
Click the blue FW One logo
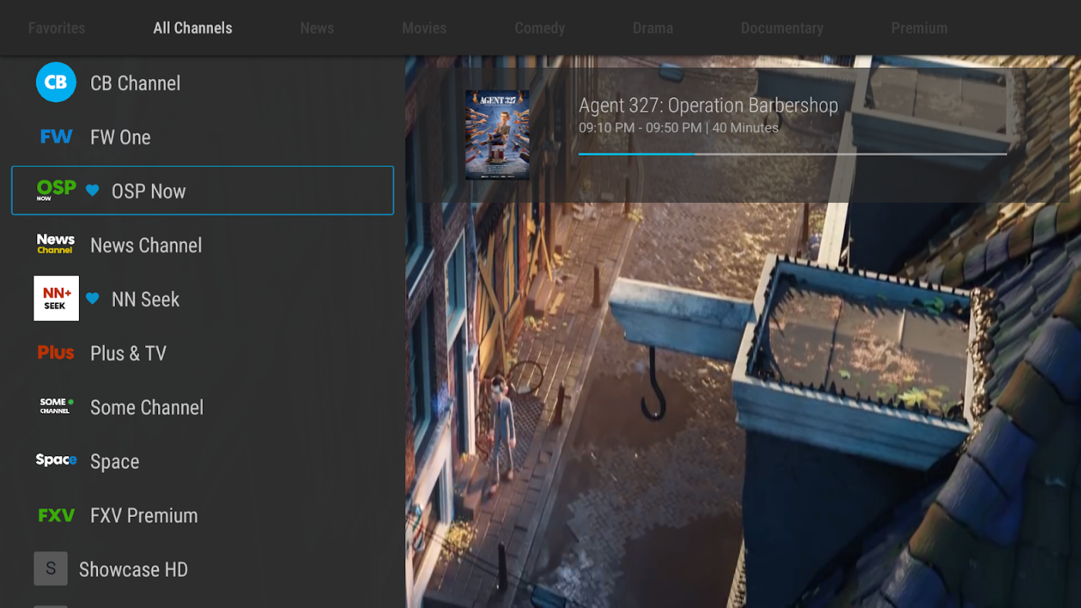point(56,137)
